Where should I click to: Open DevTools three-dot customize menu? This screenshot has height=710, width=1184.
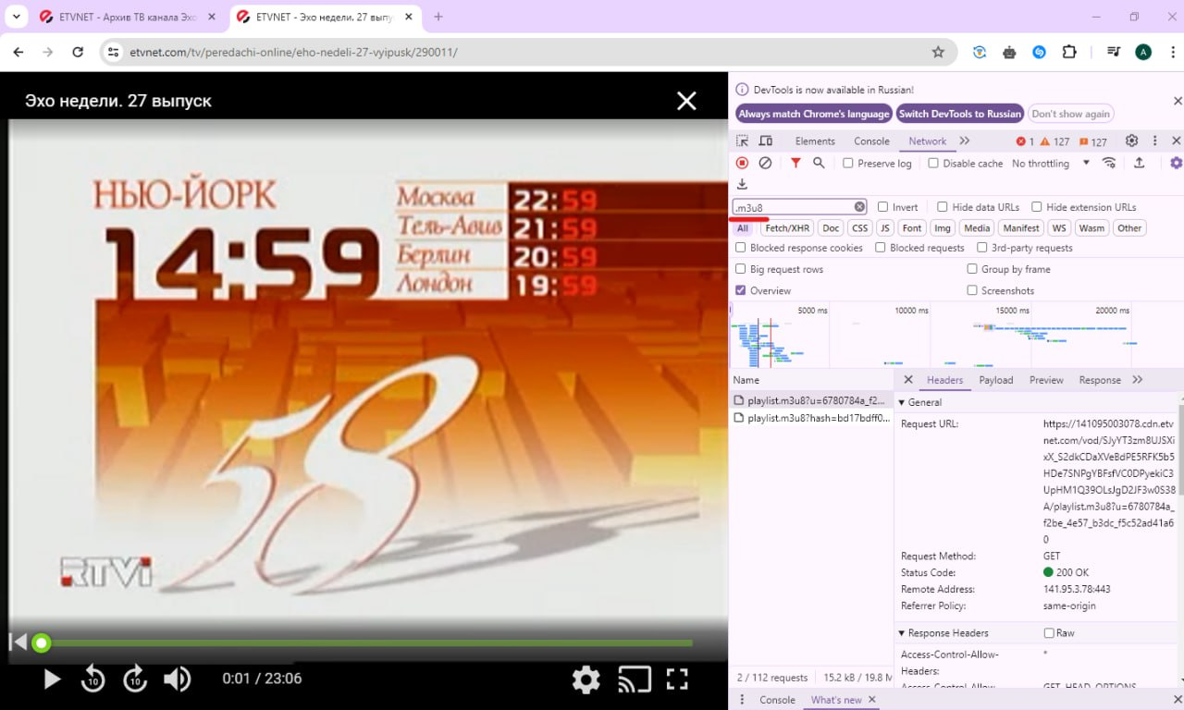(1154, 141)
